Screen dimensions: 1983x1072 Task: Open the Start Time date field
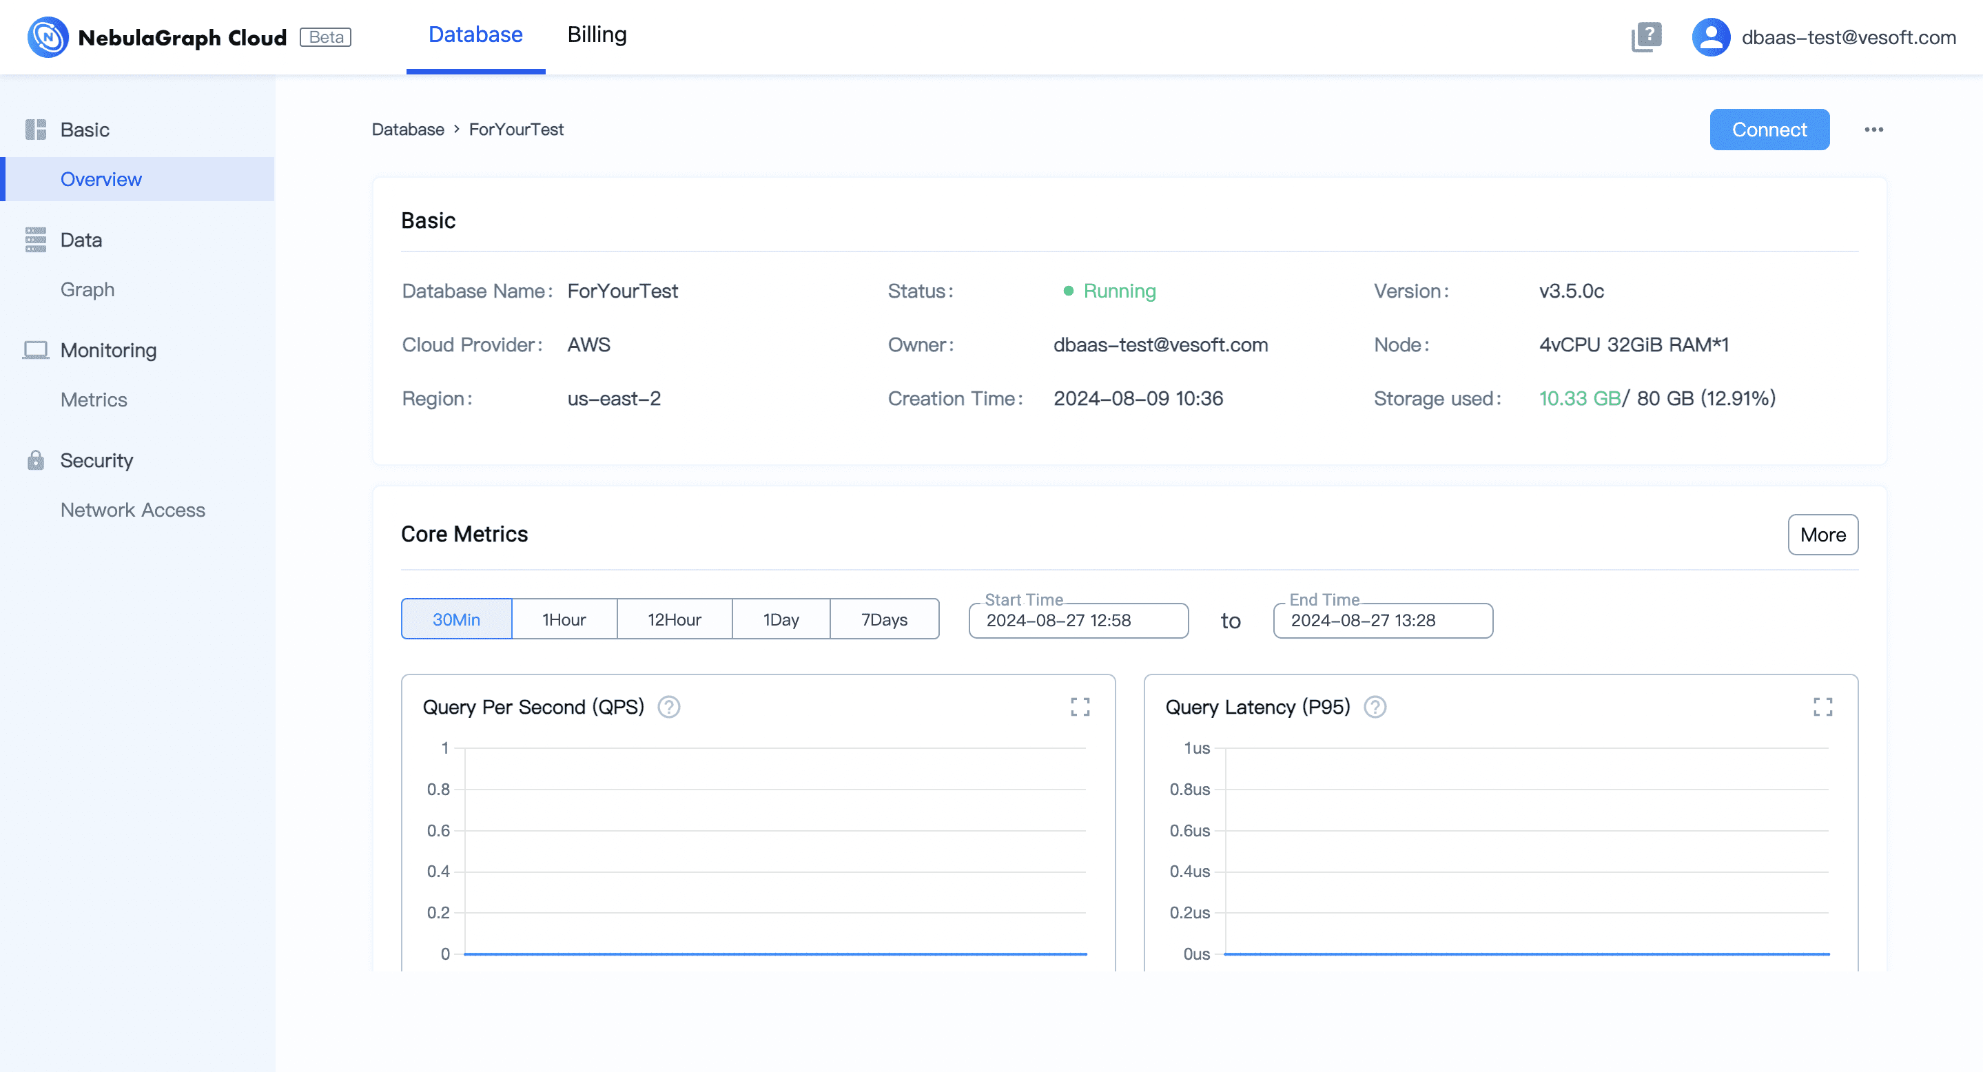(1078, 620)
